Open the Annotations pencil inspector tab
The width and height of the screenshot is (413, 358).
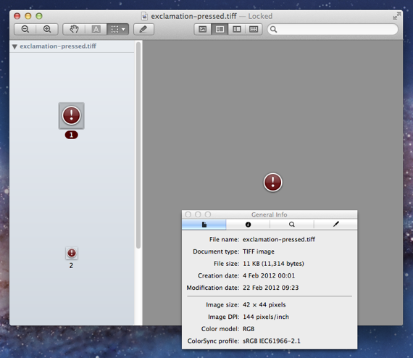(x=335, y=225)
